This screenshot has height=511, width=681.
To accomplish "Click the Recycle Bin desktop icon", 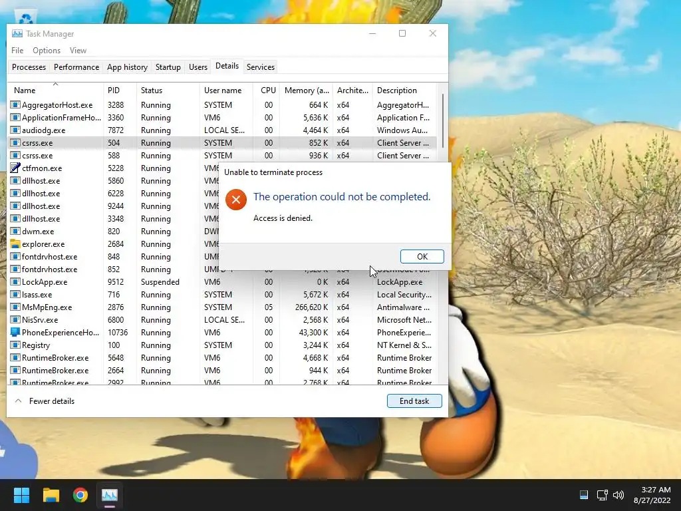I will 26,17.
